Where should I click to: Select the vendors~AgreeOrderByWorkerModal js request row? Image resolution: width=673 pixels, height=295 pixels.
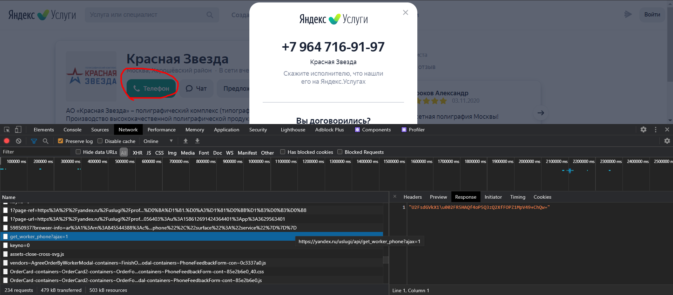click(191, 263)
